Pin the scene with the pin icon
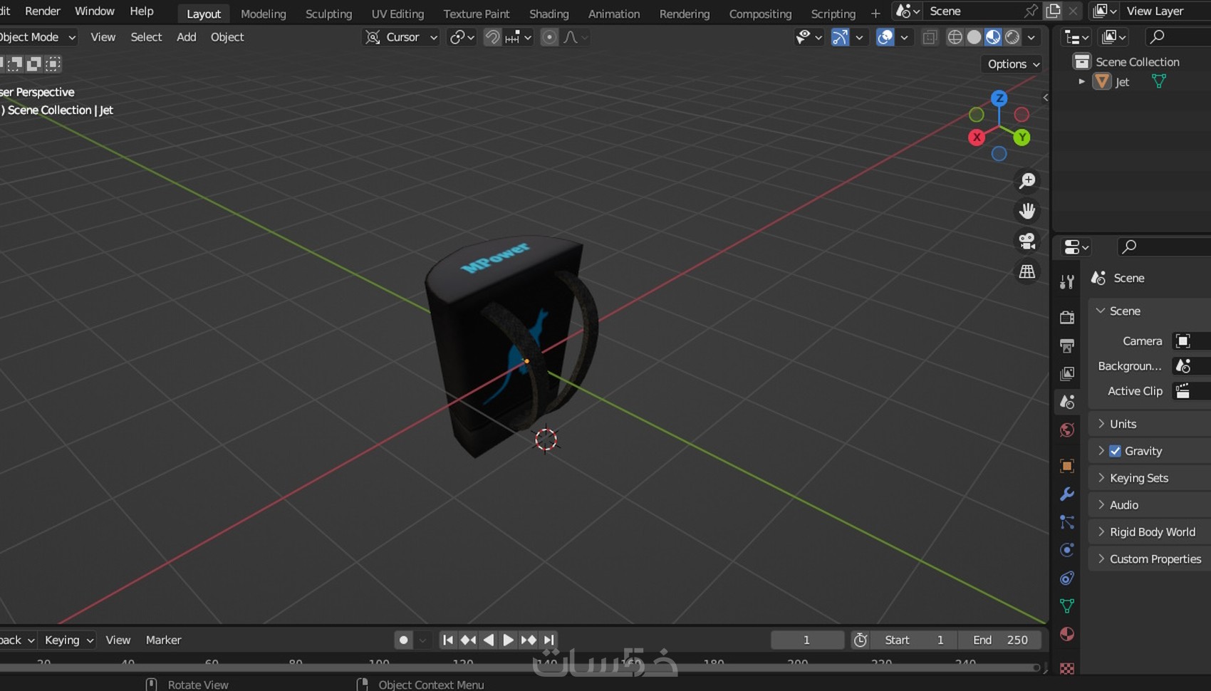This screenshot has width=1211, height=691. 1031,11
